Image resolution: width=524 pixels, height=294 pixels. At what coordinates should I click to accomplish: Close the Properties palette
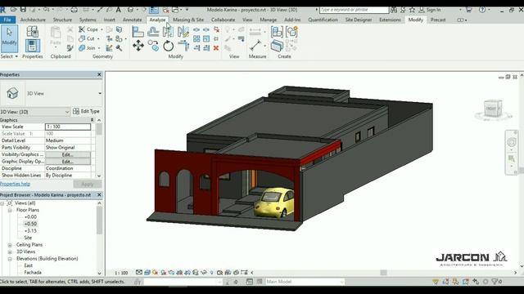point(99,74)
